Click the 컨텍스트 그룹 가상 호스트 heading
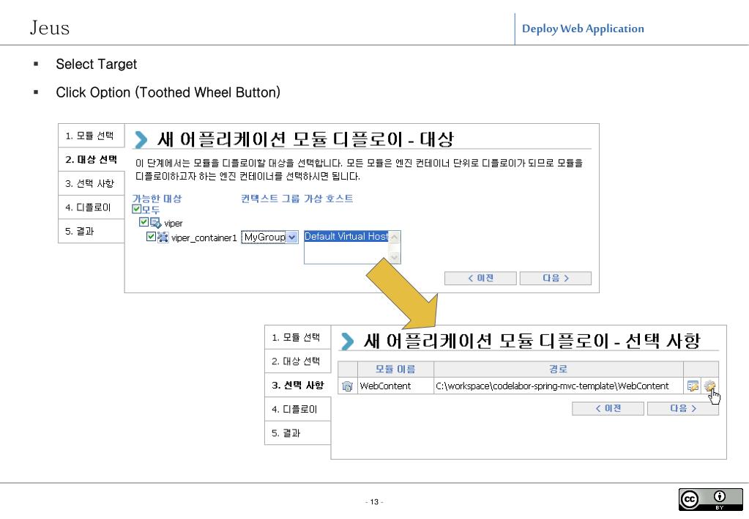 click(297, 199)
